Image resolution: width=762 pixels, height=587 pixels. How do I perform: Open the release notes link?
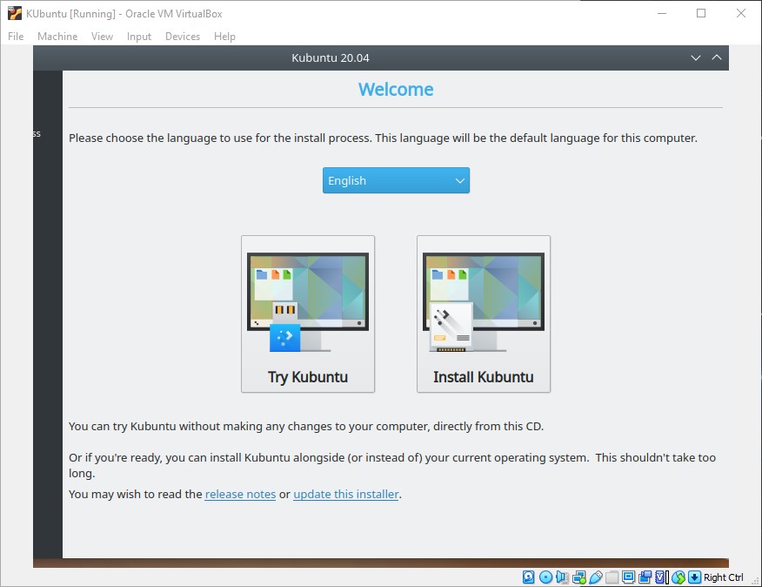(x=240, y=494)
